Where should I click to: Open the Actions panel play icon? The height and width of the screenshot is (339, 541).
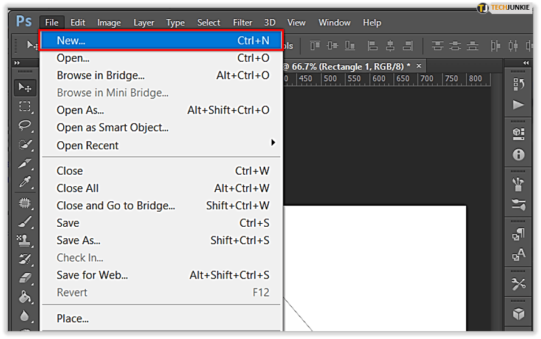pos(519,105)
